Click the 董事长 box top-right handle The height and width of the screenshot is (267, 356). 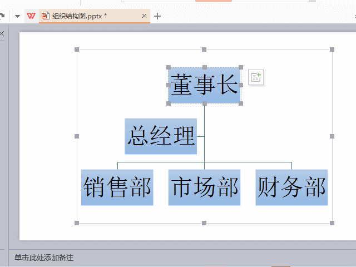tap(241, 67)
